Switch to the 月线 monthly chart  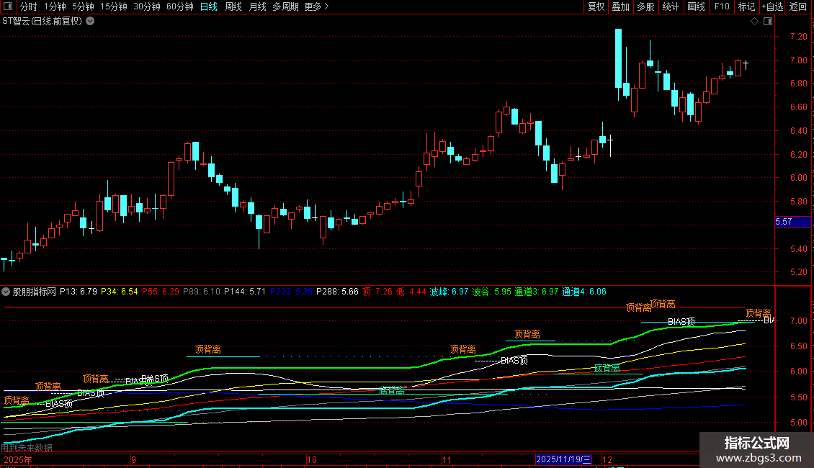pos(257,6)
